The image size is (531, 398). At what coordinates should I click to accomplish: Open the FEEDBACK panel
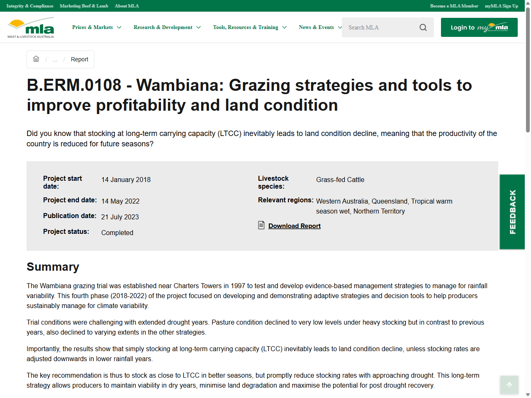(512, 211)
